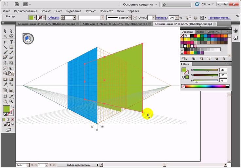Select the Hand tool
241x168 pixels.
pyautogui.click(x=5, y=101)
